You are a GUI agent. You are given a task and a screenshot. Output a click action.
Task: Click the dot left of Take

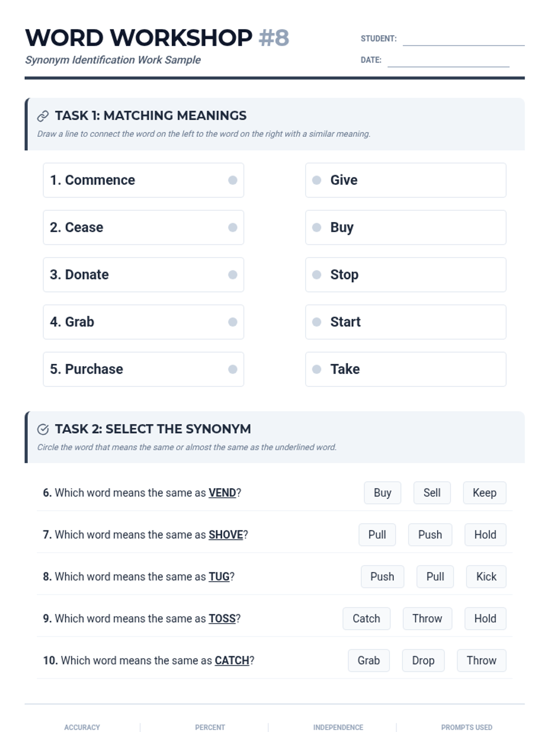tap(317, 369)
